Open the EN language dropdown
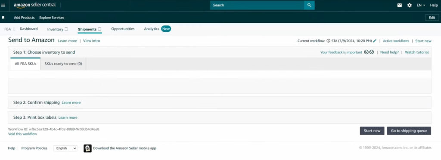The image size is (441, 160). (x=421, y=5)
